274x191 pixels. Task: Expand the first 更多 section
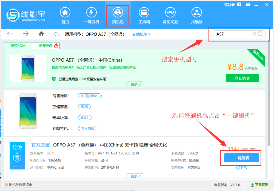pos(135,84)
